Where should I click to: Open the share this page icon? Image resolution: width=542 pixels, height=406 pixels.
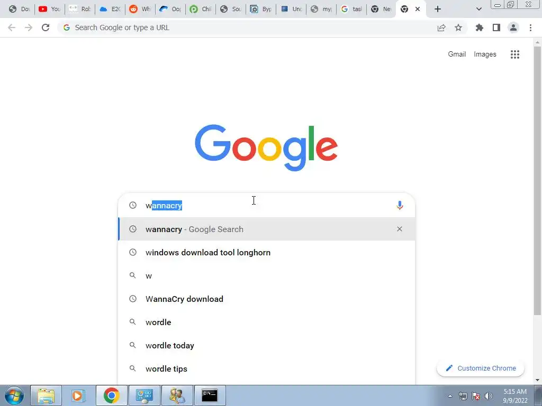point(441,27)
